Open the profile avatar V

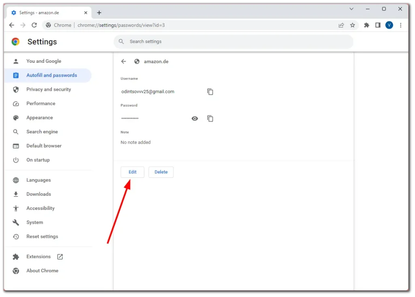coord(389,25)
